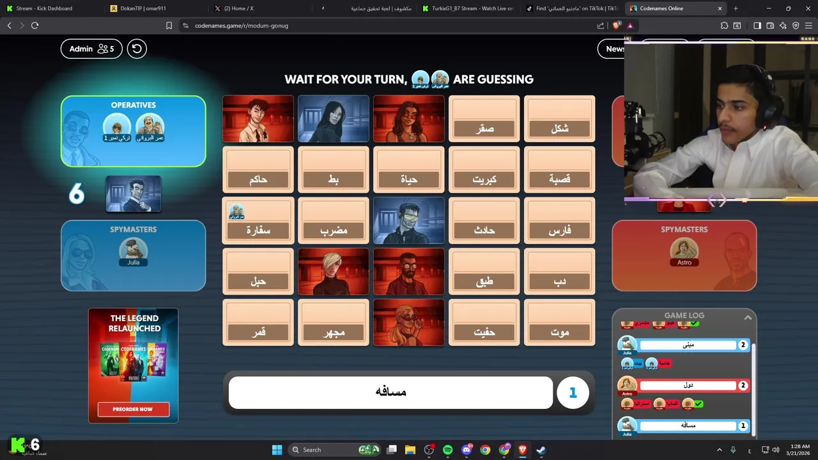Select the word card صقر

[484, 119]
